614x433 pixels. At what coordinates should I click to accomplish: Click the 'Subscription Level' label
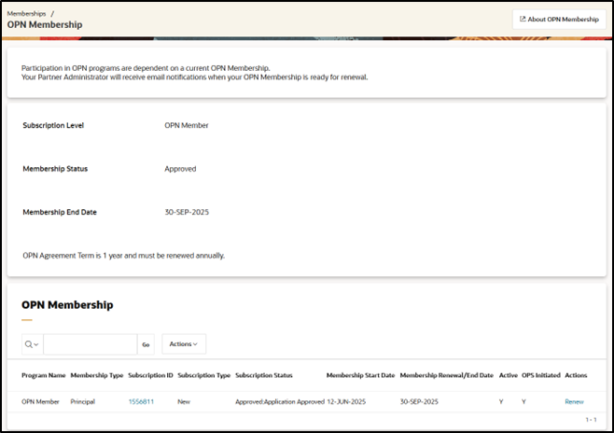(53, 125)
